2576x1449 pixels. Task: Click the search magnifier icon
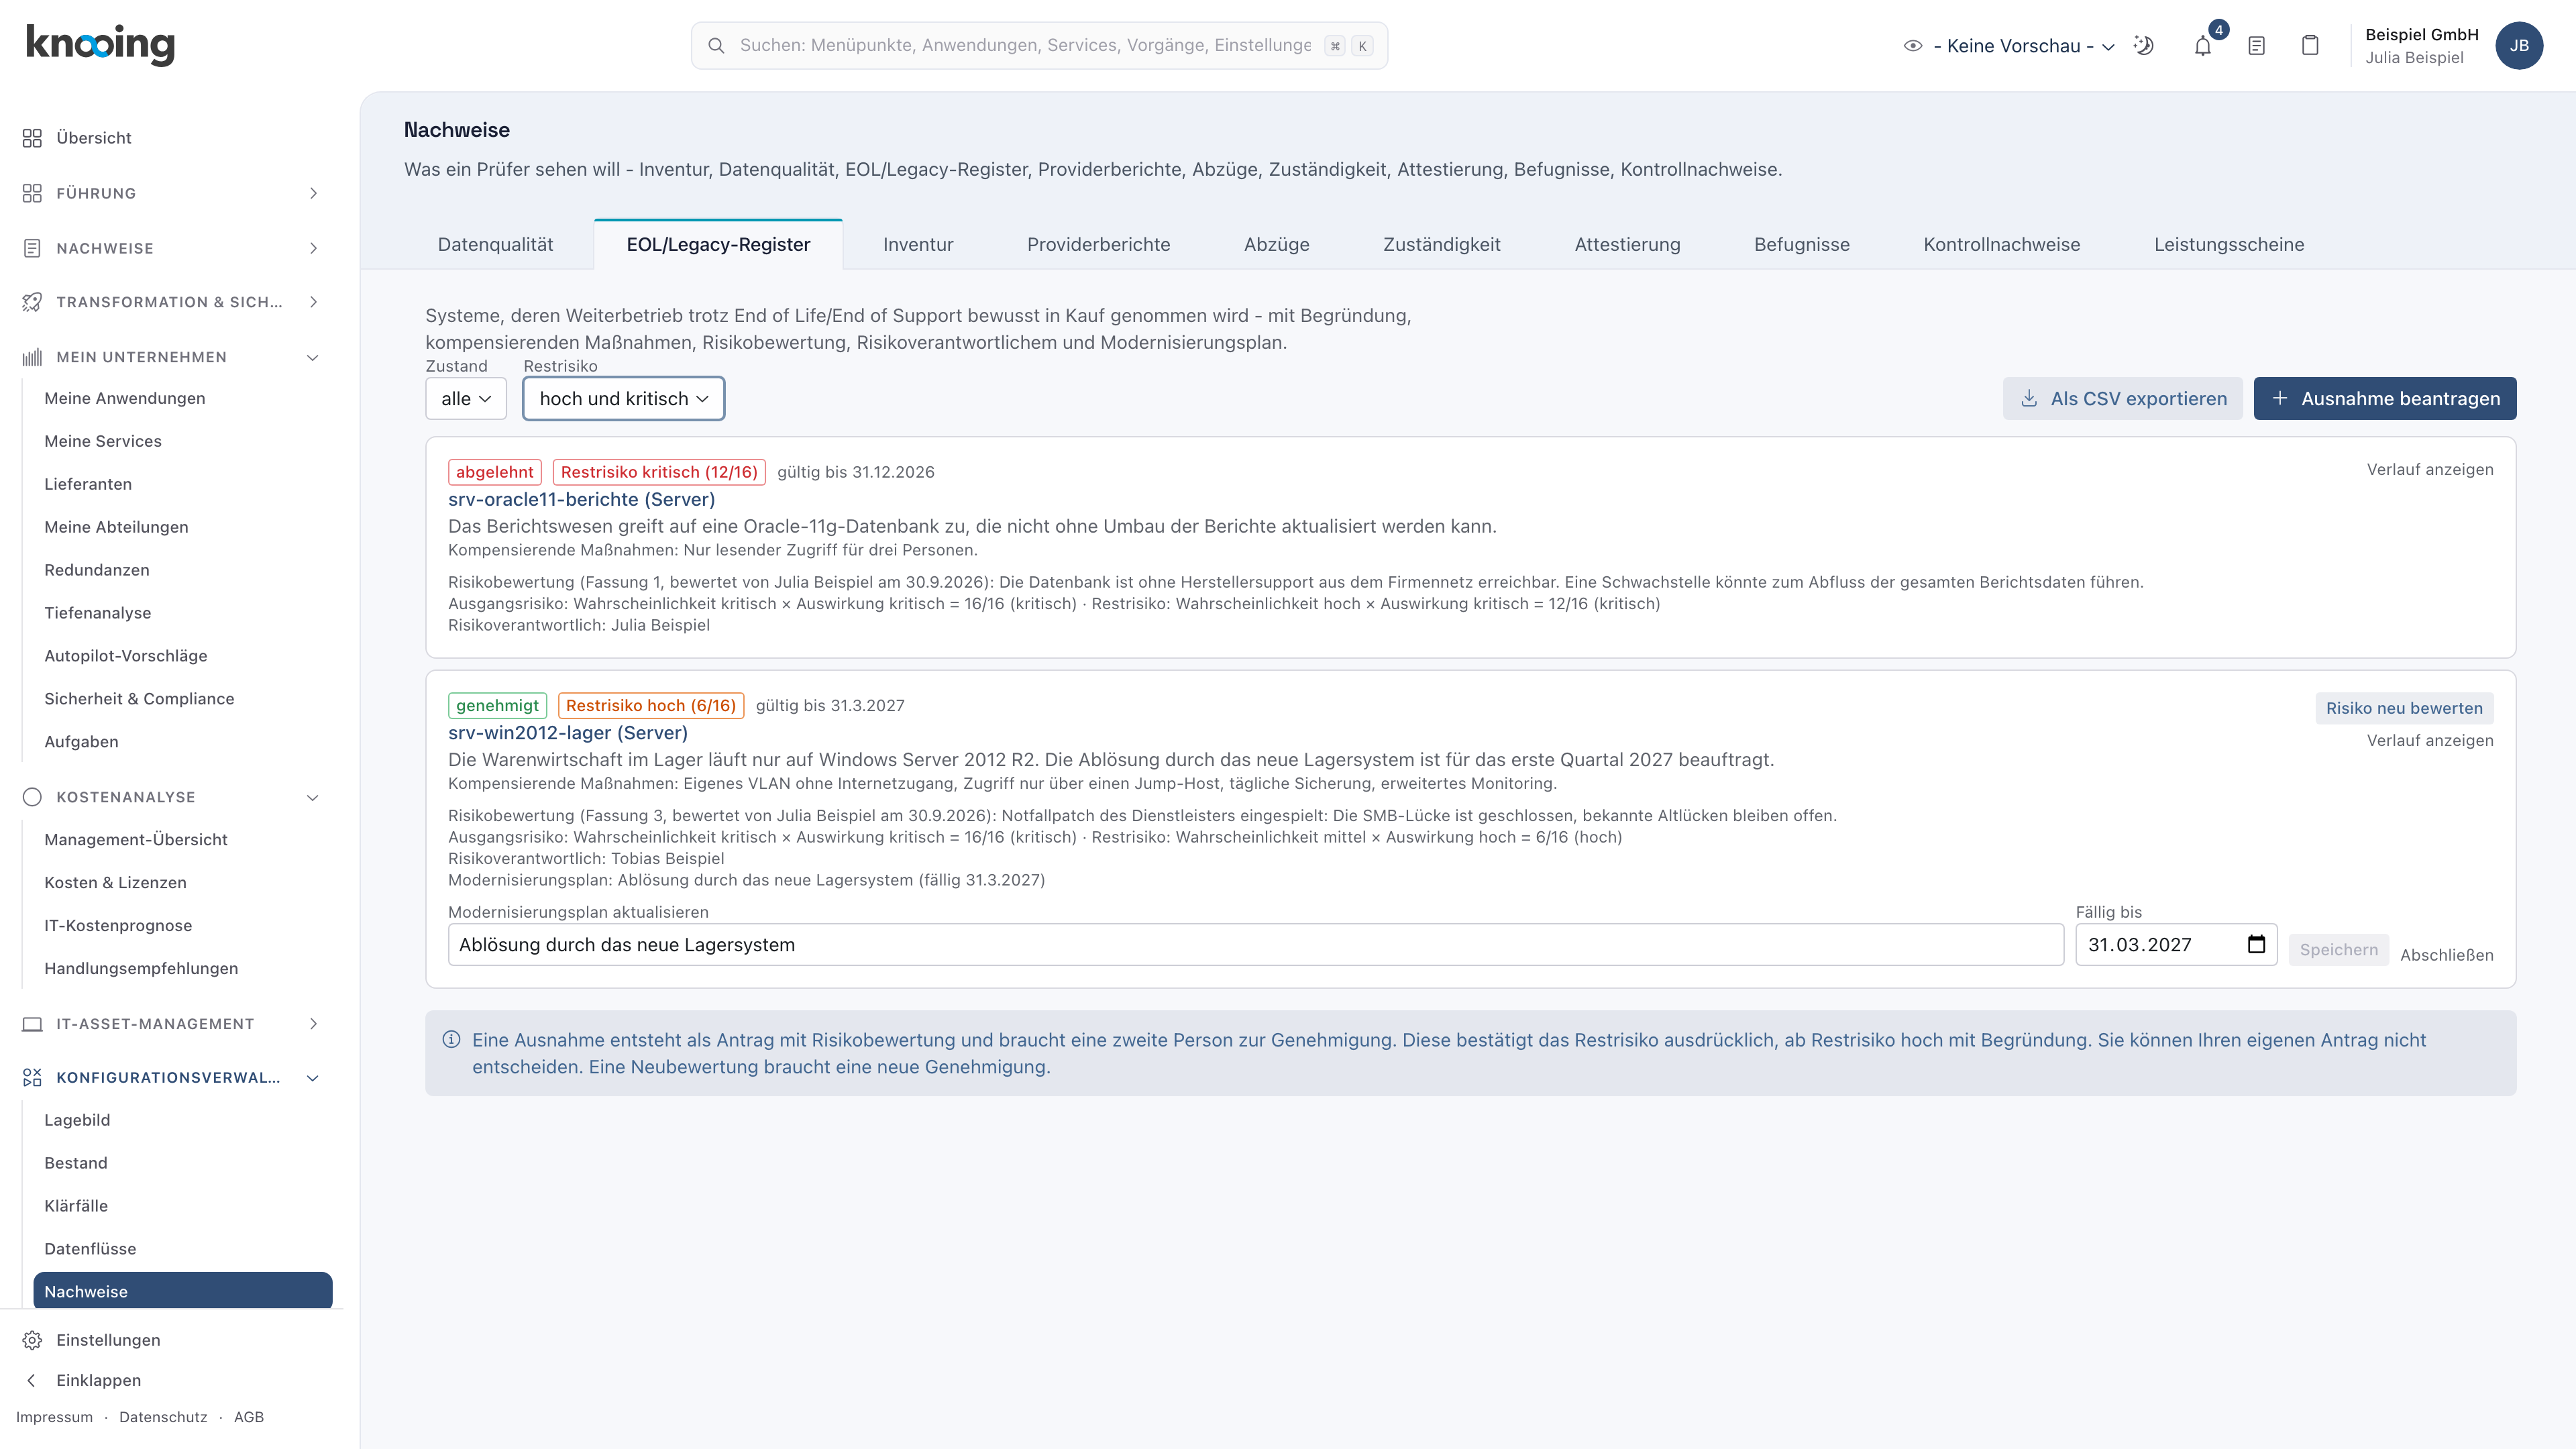click(716, 46)
